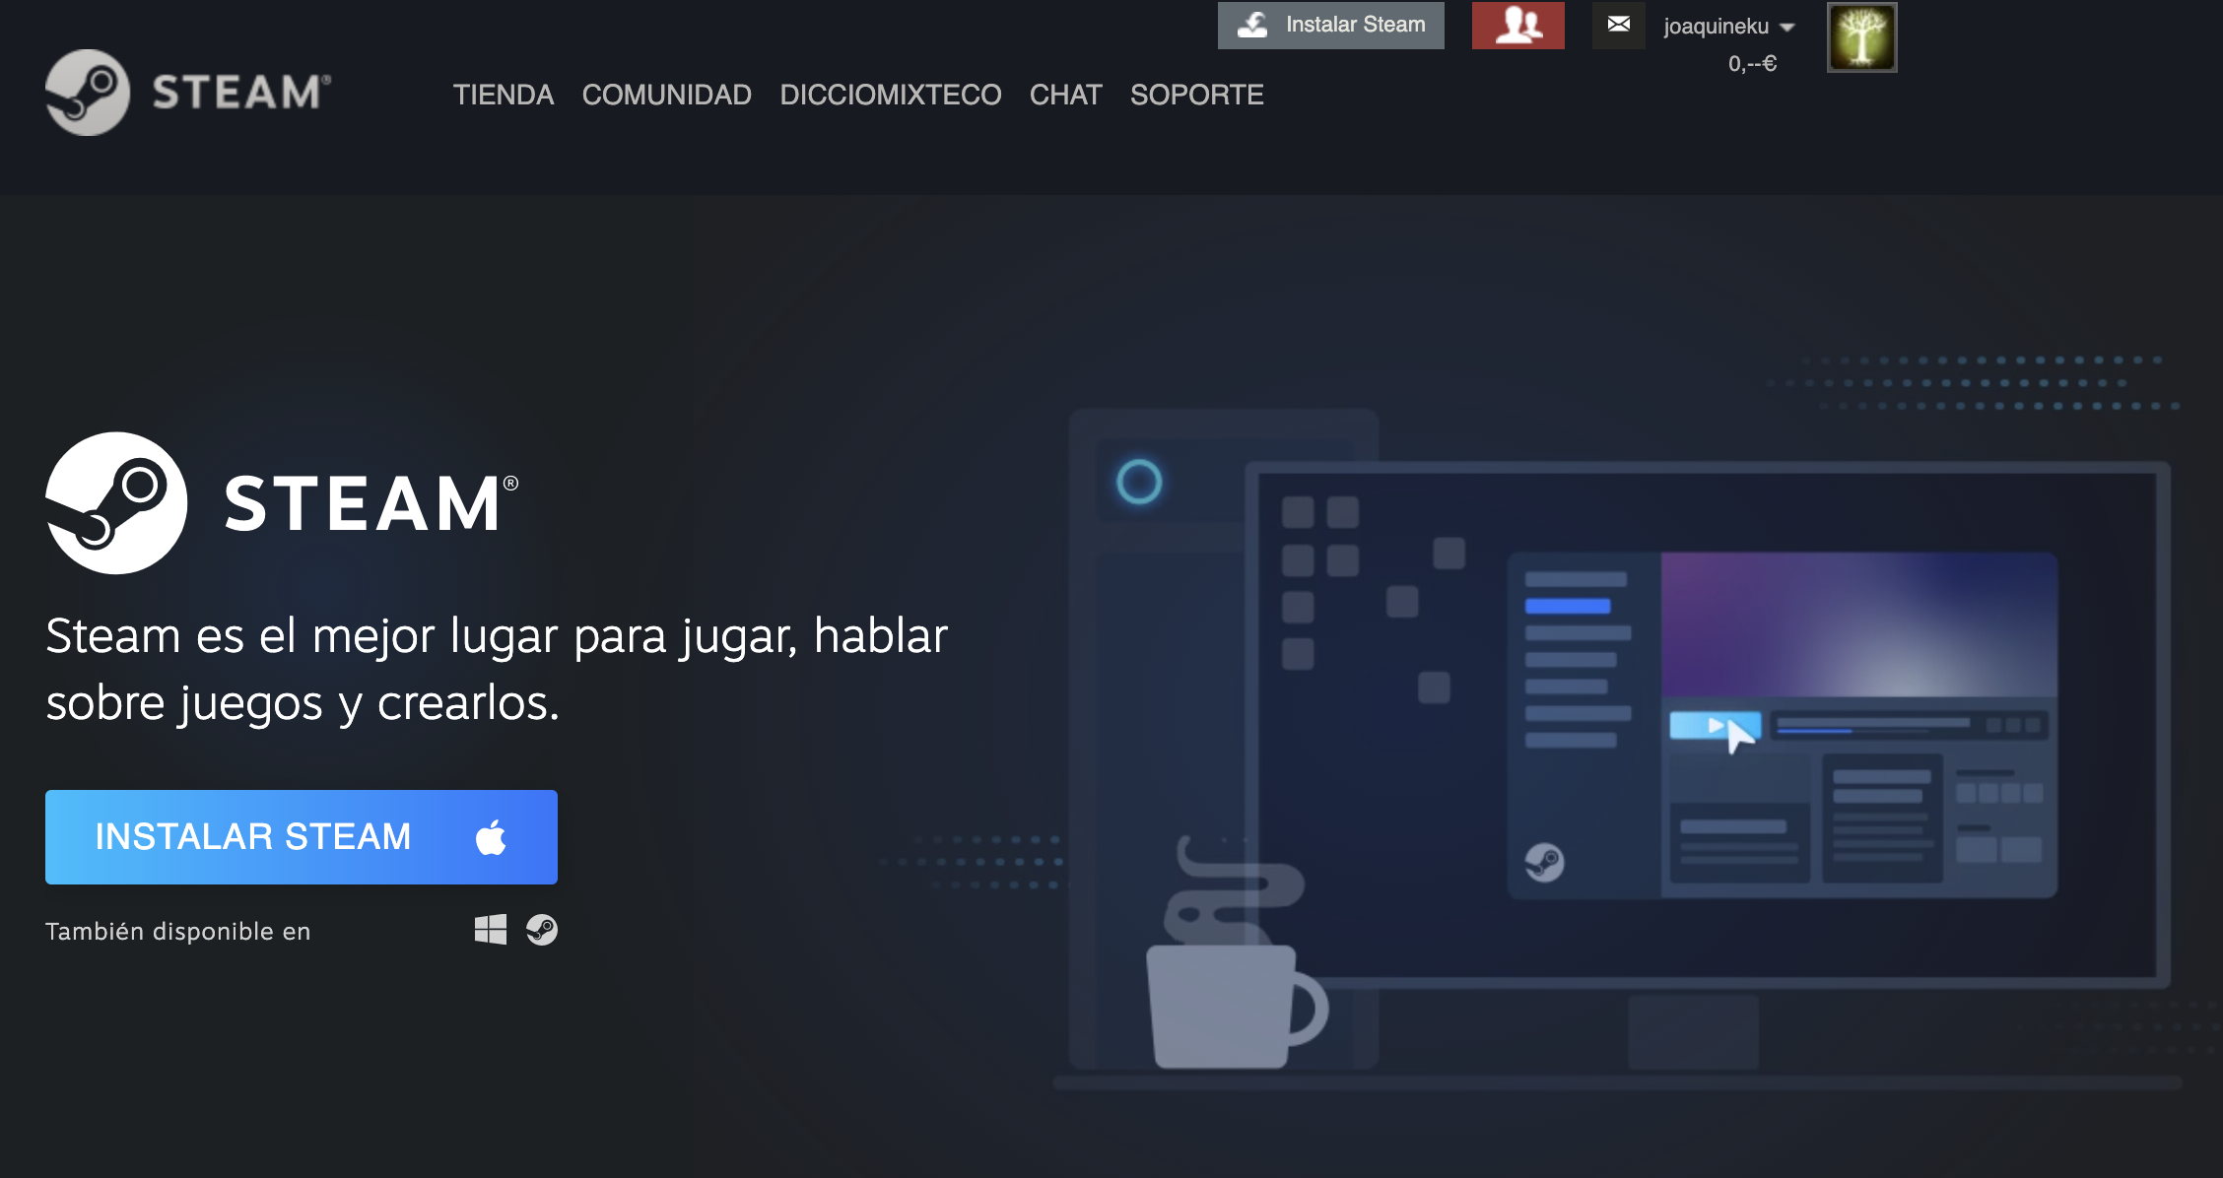Open the COMUNIDAD menu
Viewport: 2223px width, 1178px height.
pyautogui.click(x=667, y=95)
